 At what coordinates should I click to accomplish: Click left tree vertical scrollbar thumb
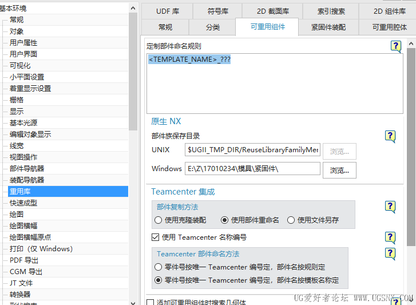point(133,72)
